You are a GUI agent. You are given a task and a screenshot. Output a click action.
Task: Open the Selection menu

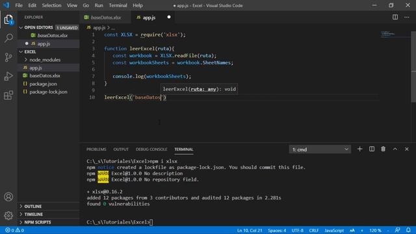(x=51, y=5)
